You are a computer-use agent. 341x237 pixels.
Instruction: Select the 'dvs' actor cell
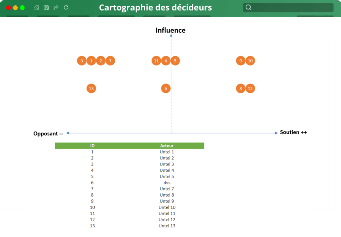pyautogui.click(x=167, y=183)
